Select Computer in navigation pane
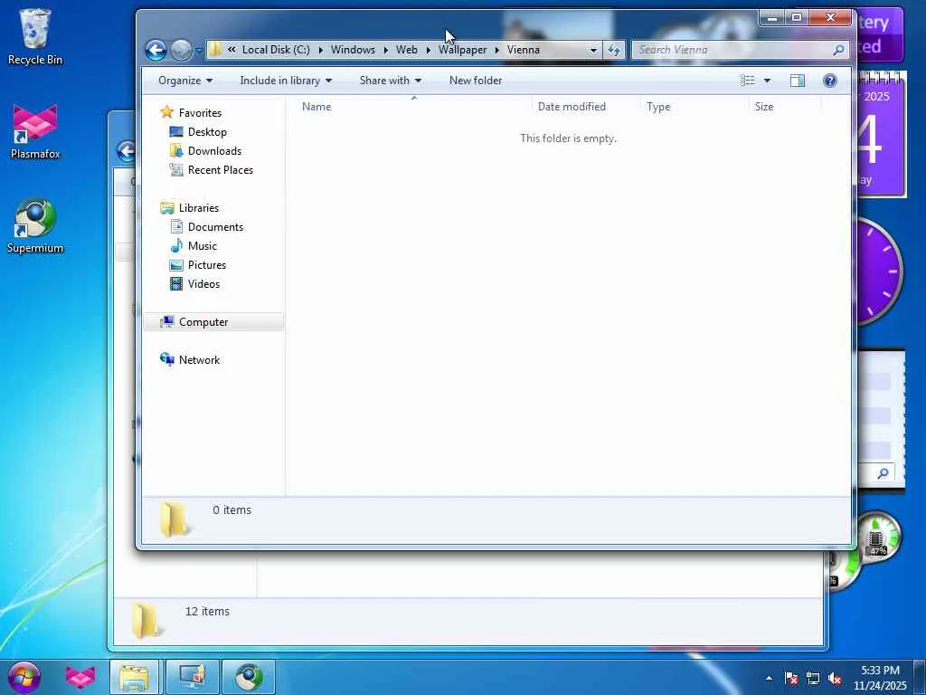 (213, 321)
